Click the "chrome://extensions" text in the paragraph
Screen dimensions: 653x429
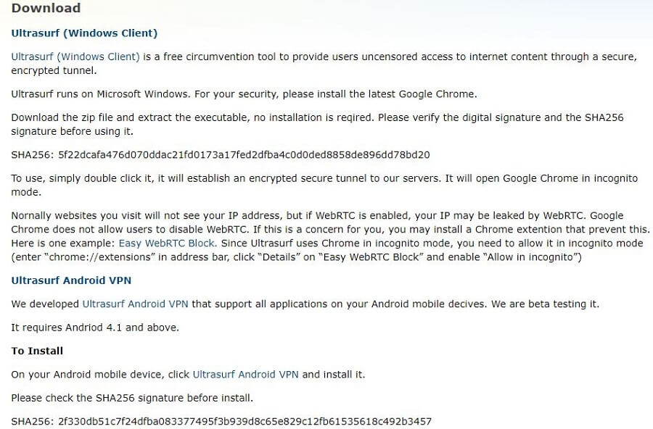pos(99,257)
